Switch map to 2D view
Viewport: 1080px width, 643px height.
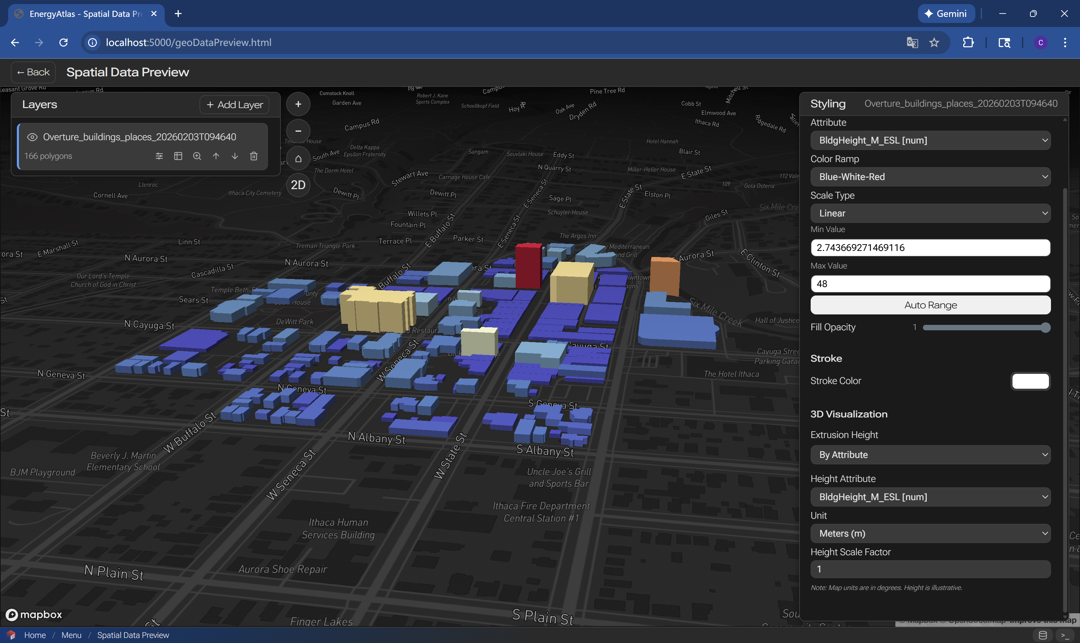pos(298,185)
